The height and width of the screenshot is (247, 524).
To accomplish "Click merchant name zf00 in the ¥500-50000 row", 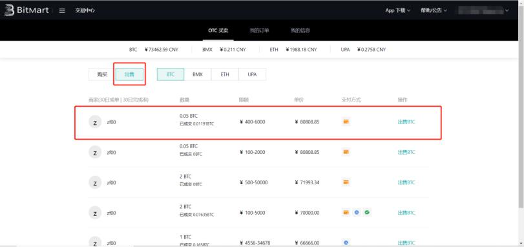I will click(111, 182).
